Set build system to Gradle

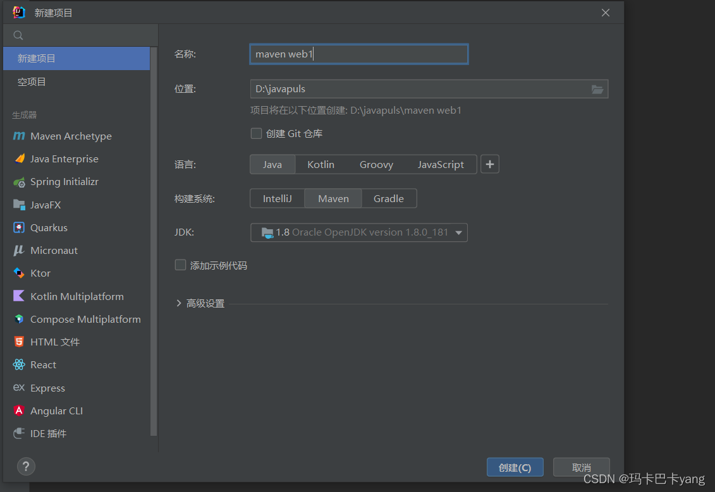click(389, 198)
